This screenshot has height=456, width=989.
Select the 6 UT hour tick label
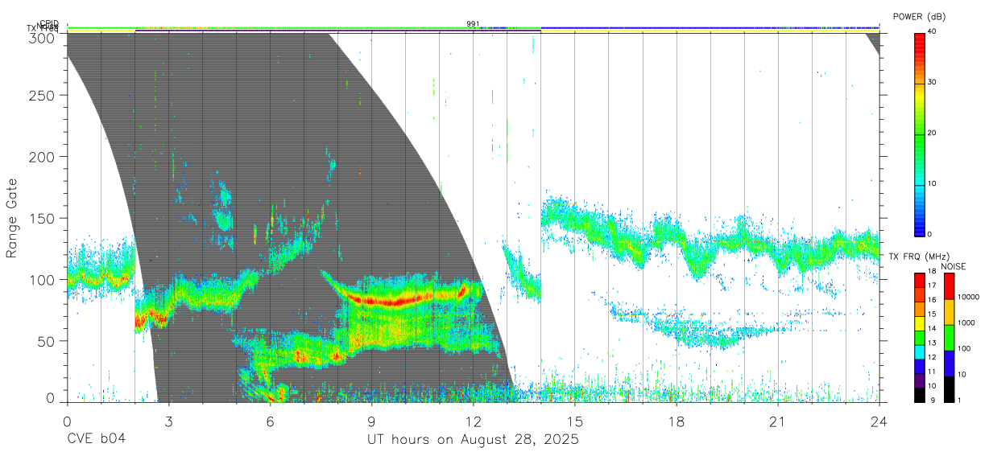[x=270, y=421]
